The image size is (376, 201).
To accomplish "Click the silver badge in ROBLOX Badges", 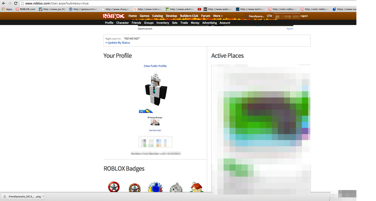I will (176, 187).
